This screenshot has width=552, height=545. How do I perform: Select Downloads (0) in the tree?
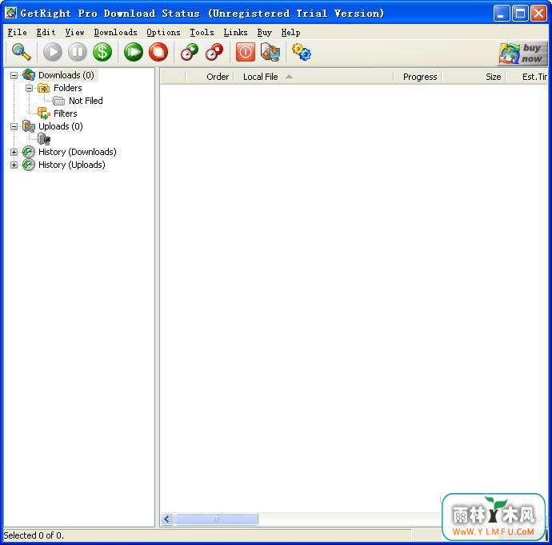click(66, 75)
